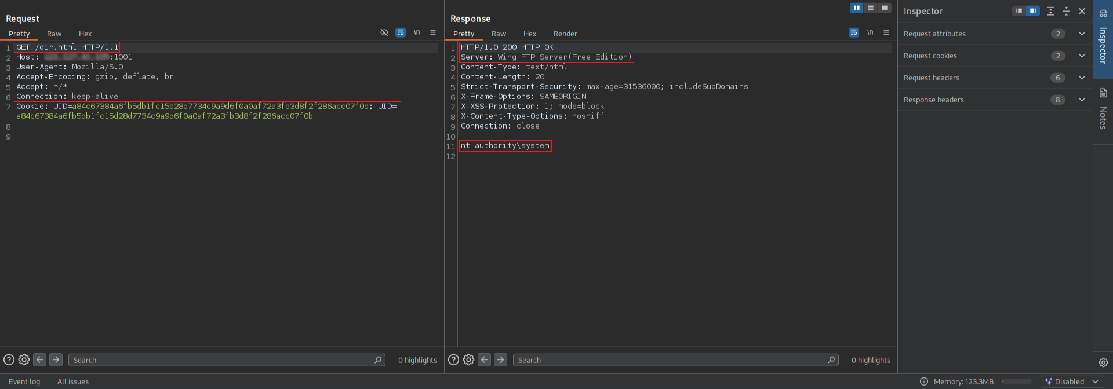This screenshot has width=1113, height=389.
Task: Switch Request view to Hex tab
Action: (85, 34)
